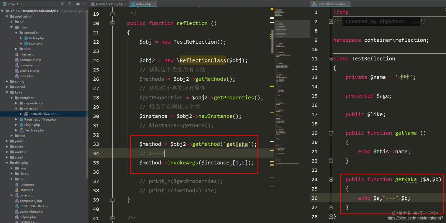Collapse the thinkphp folder
The image size is (446, 223).
pos(7,163)
